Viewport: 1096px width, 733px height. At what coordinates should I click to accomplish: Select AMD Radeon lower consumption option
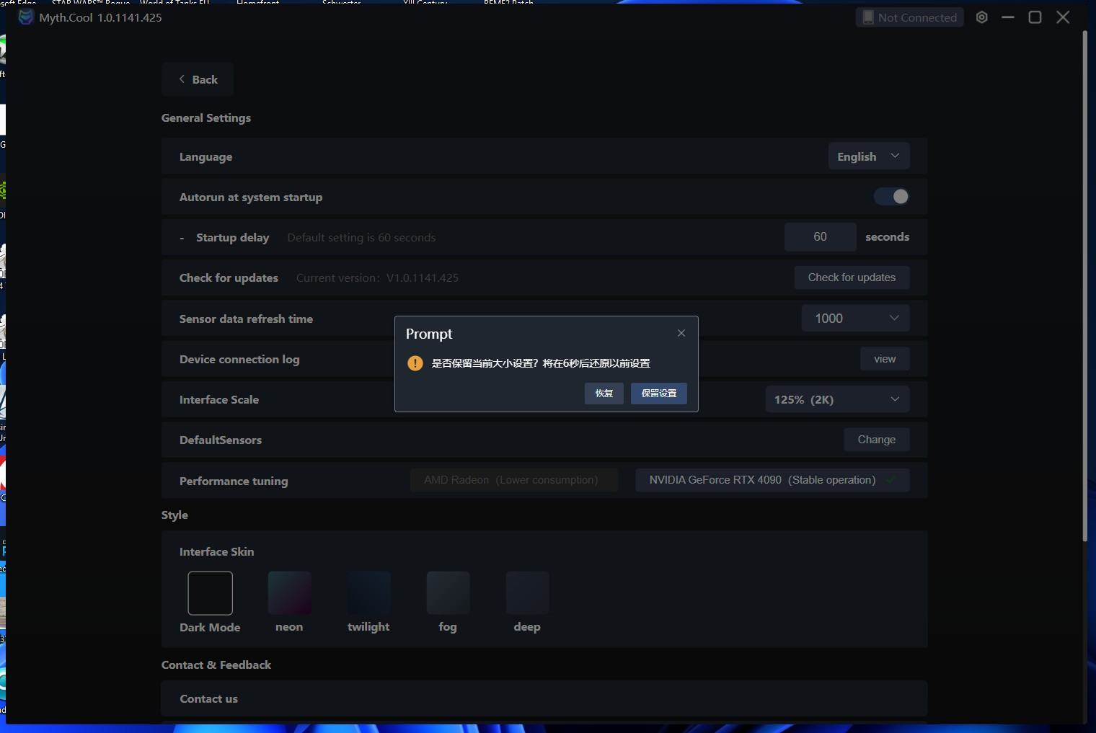click(x=513, y=479)
